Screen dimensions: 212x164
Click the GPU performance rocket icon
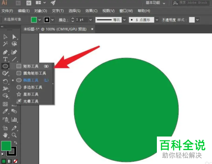click(53, 3)
